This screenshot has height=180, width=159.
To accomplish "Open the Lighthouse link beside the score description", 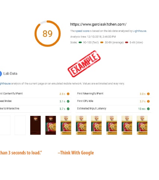I will click(140, 31).
